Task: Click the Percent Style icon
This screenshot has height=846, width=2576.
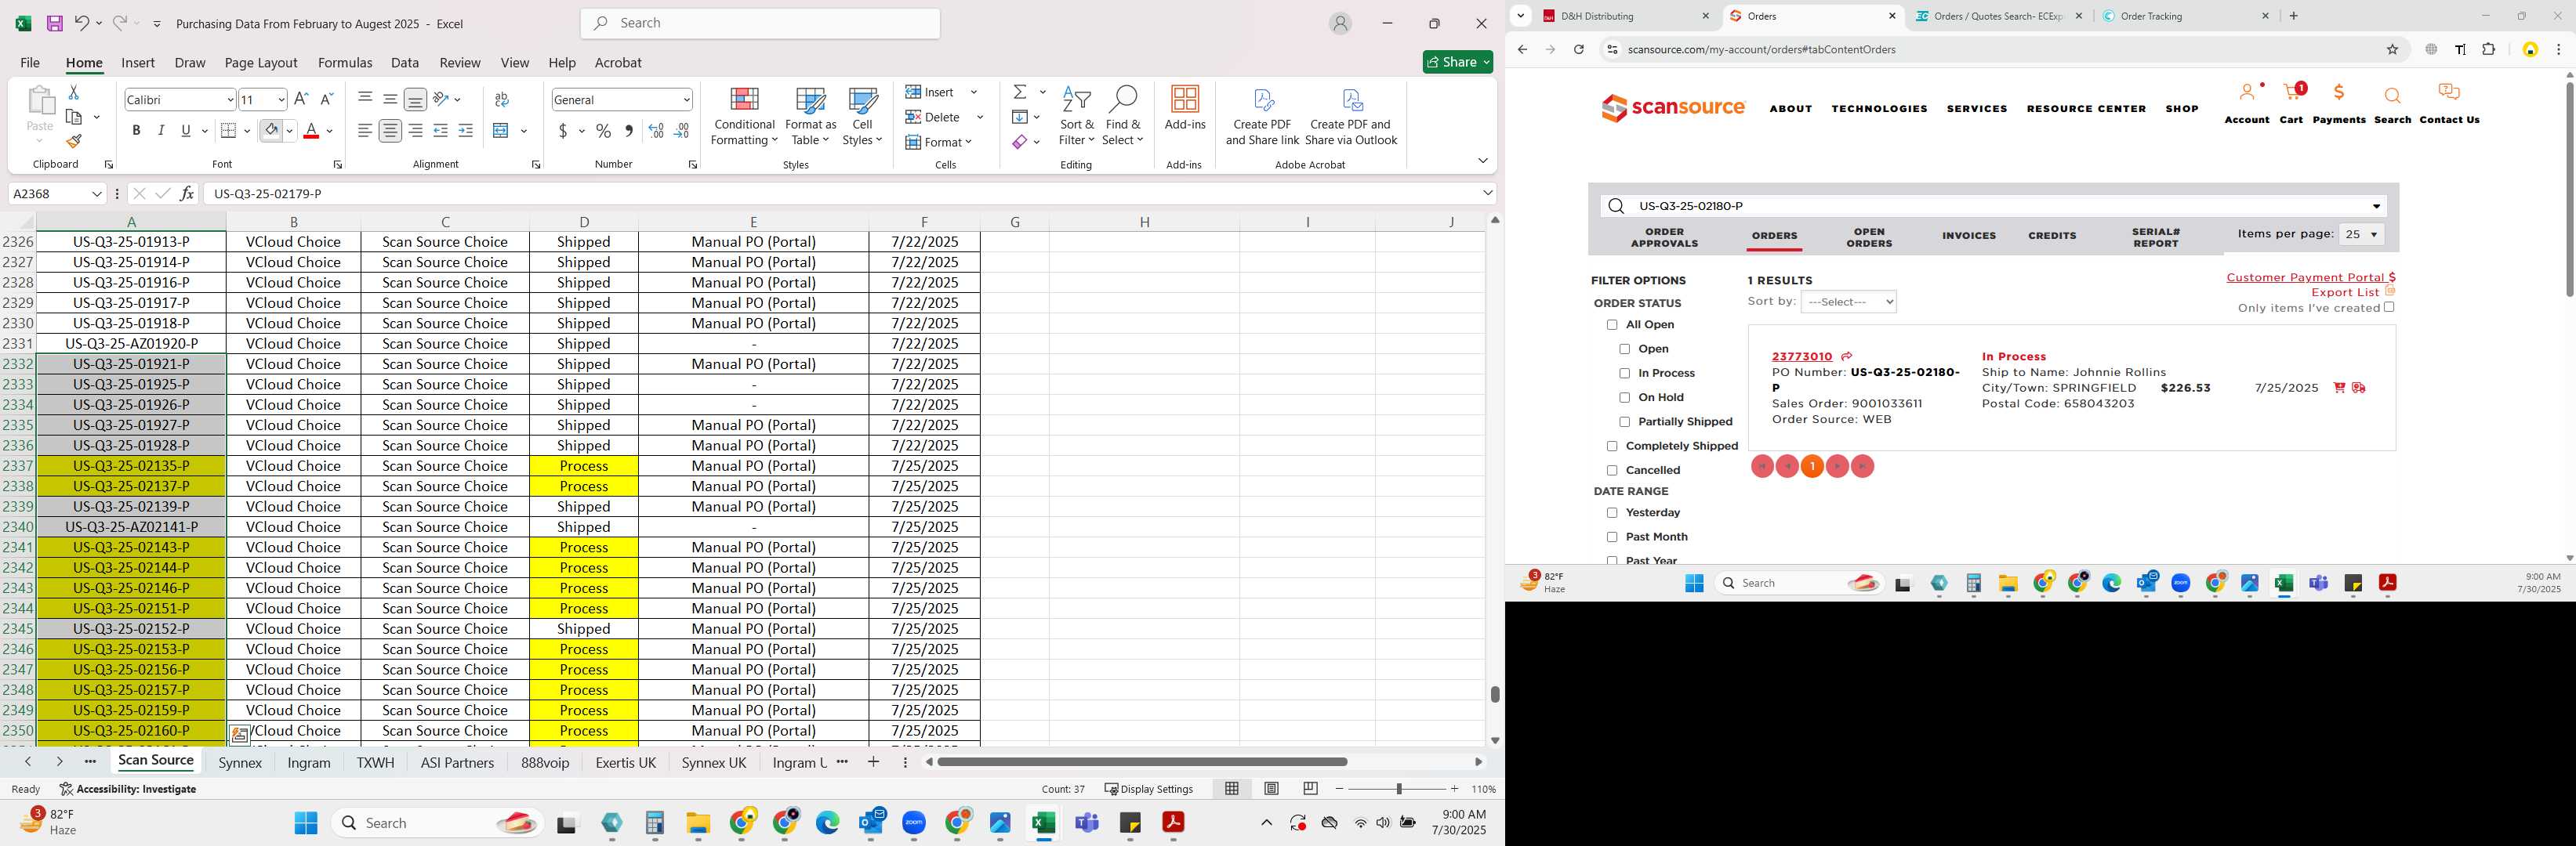Action: click(x=603, y=131)
